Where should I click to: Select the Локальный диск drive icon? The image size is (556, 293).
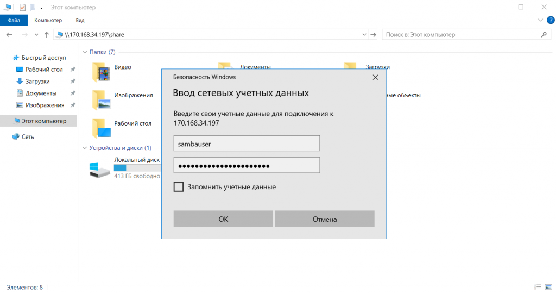[100, 170]
